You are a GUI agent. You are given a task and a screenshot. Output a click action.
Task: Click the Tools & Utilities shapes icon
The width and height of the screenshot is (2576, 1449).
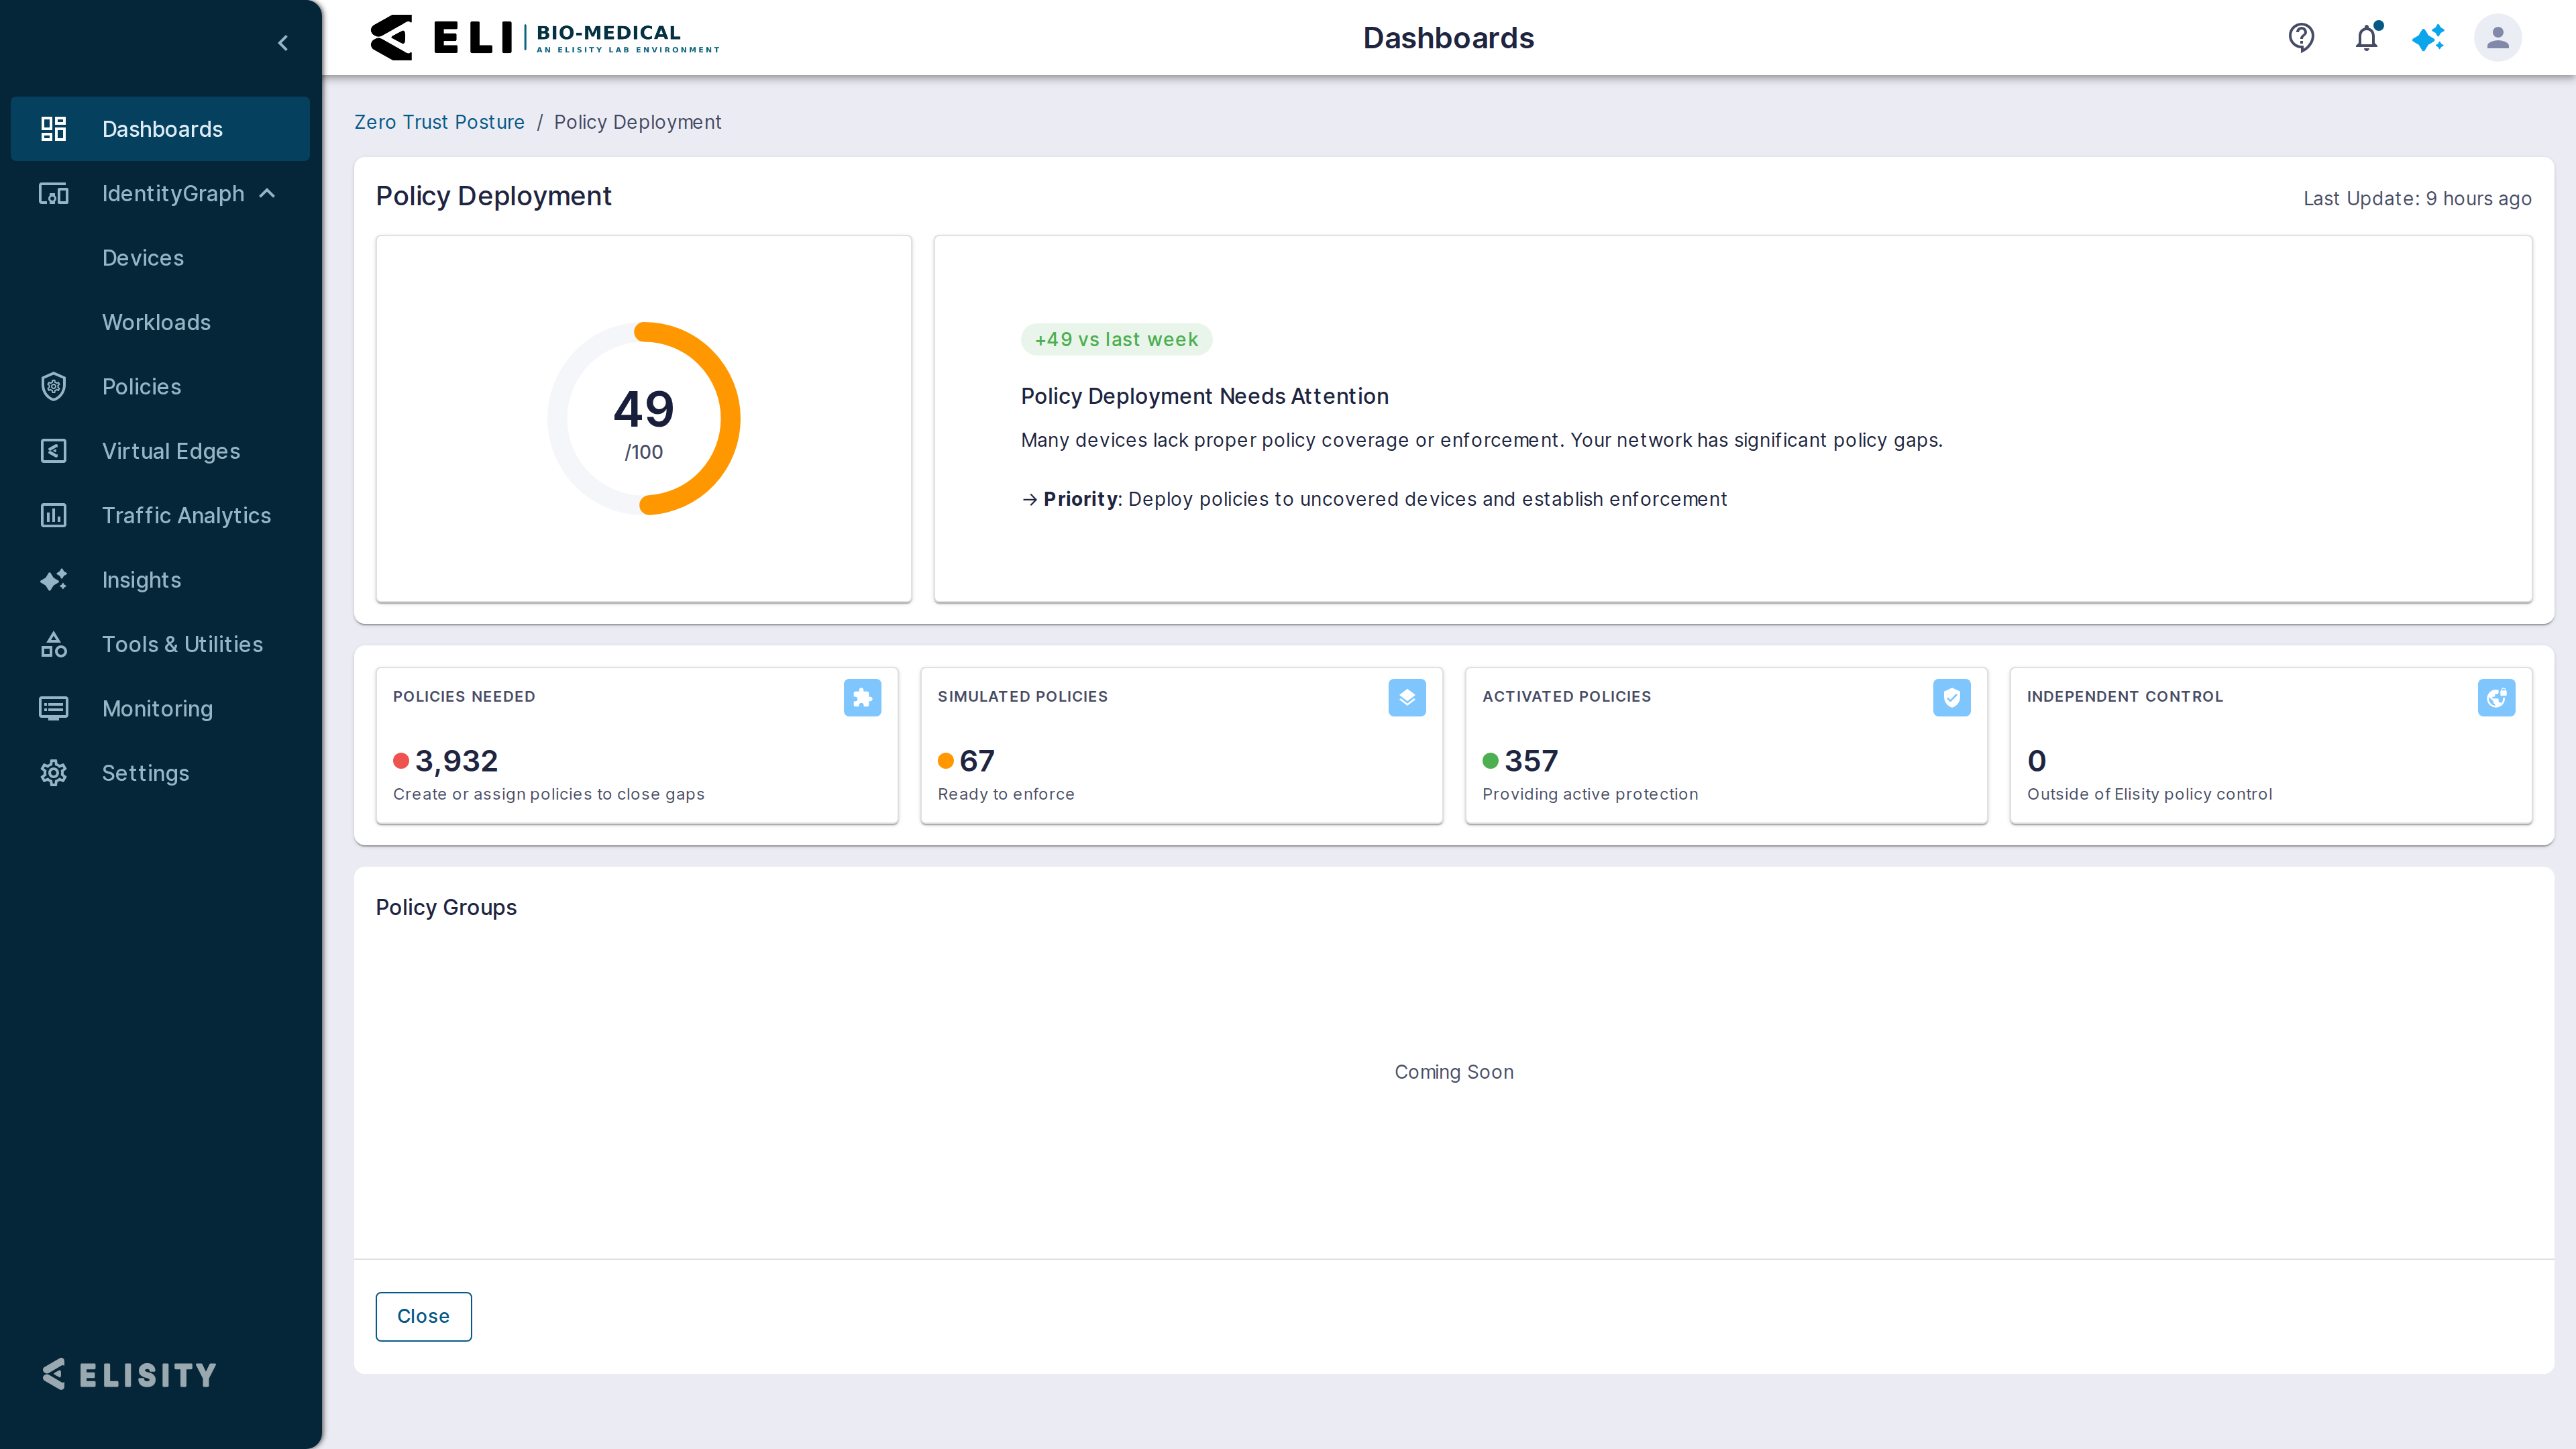pyautogui.click(x=53, y=644)
